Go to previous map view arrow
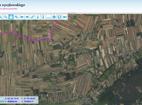This screenshot has width=142, height=105. pos(22,17)
